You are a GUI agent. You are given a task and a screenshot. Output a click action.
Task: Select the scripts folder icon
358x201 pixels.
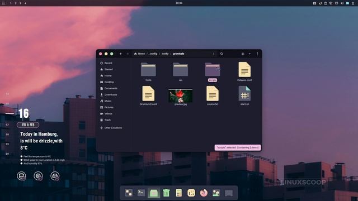(x=213, y=69)
